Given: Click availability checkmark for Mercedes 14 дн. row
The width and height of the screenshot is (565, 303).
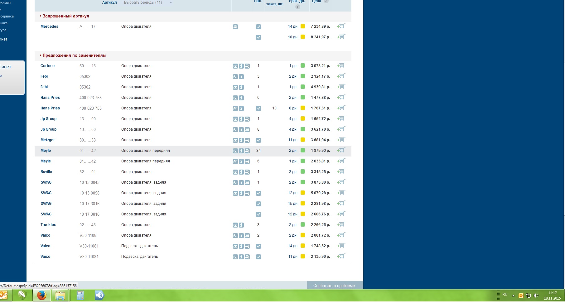Looking at the screenshot, I should click(x=258, y=27).
